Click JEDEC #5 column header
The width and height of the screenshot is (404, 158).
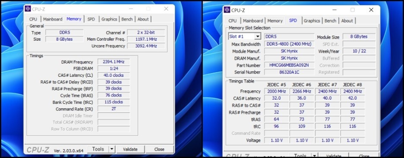[x=276, y=85]
